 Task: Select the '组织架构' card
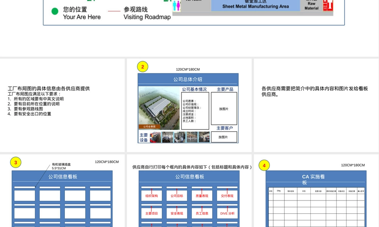pos(152,196)
